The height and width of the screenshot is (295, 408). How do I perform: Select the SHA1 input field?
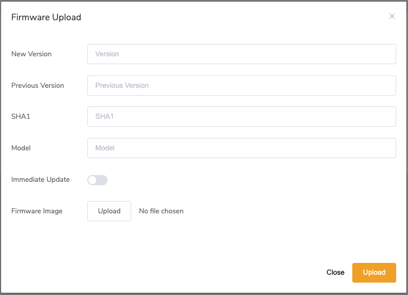coord(241,117)
